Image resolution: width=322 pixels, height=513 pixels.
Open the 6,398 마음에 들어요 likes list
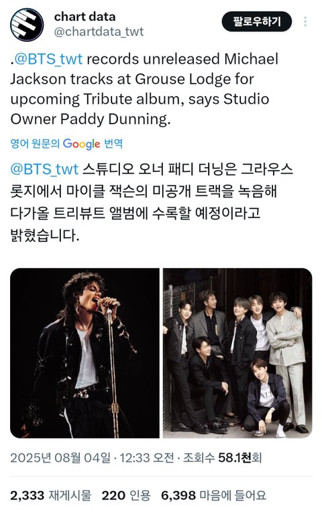click(x=214, y=496)
